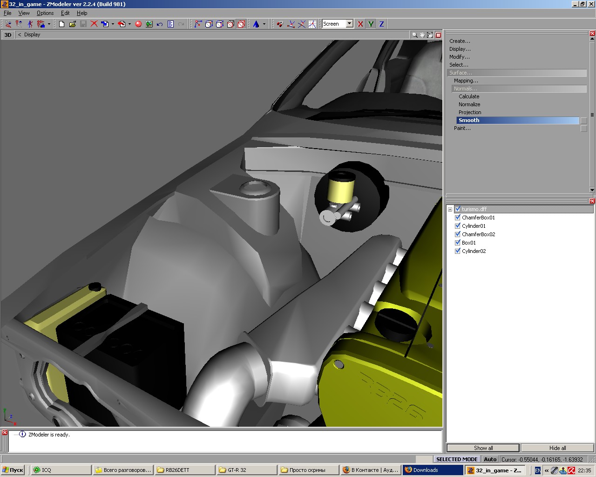Image resolution: width=596 pixels, height=477 pixels.
Task: Open the Options menu
Action: pos(45,13)
